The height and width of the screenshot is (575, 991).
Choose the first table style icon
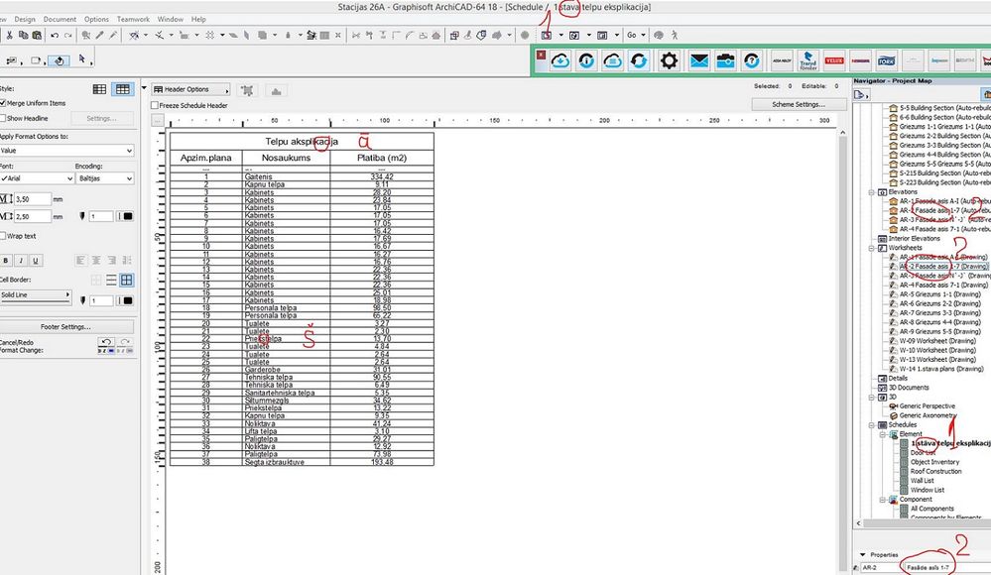[x=100, y=89]
